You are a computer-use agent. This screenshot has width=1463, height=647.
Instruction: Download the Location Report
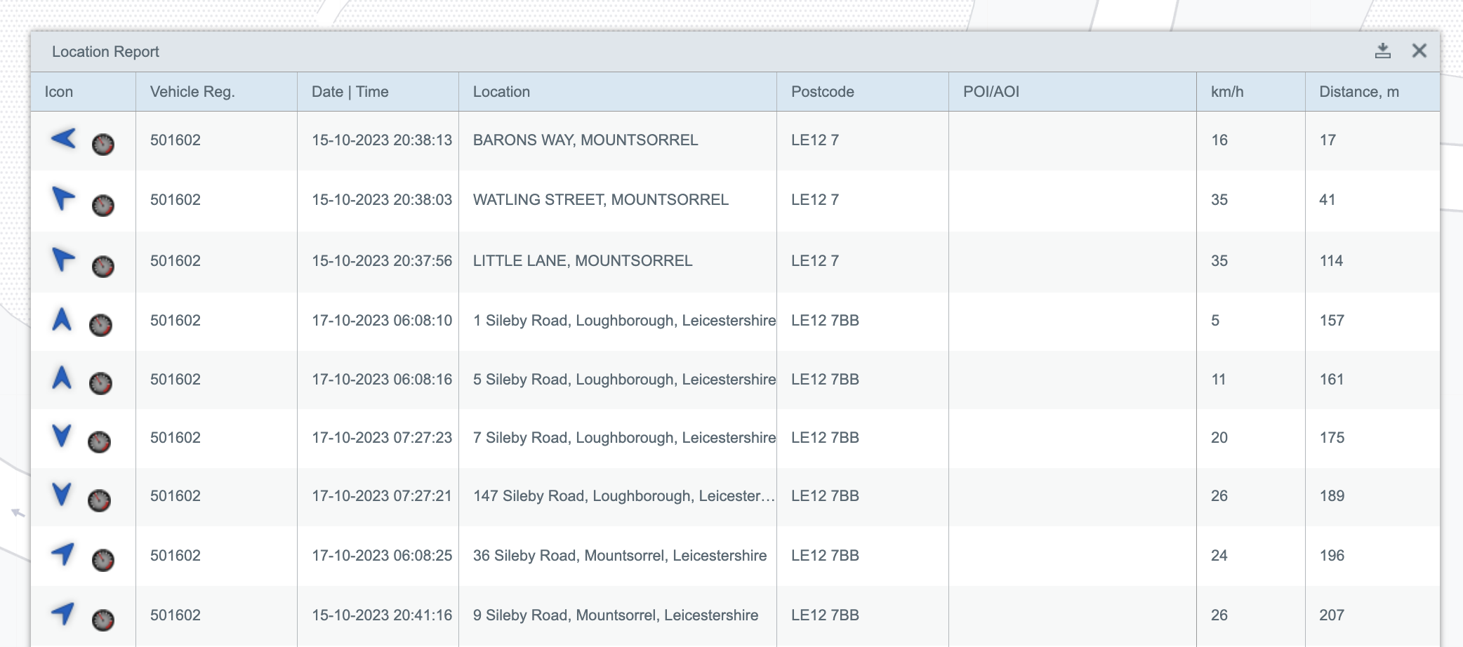click(1382, 51)
